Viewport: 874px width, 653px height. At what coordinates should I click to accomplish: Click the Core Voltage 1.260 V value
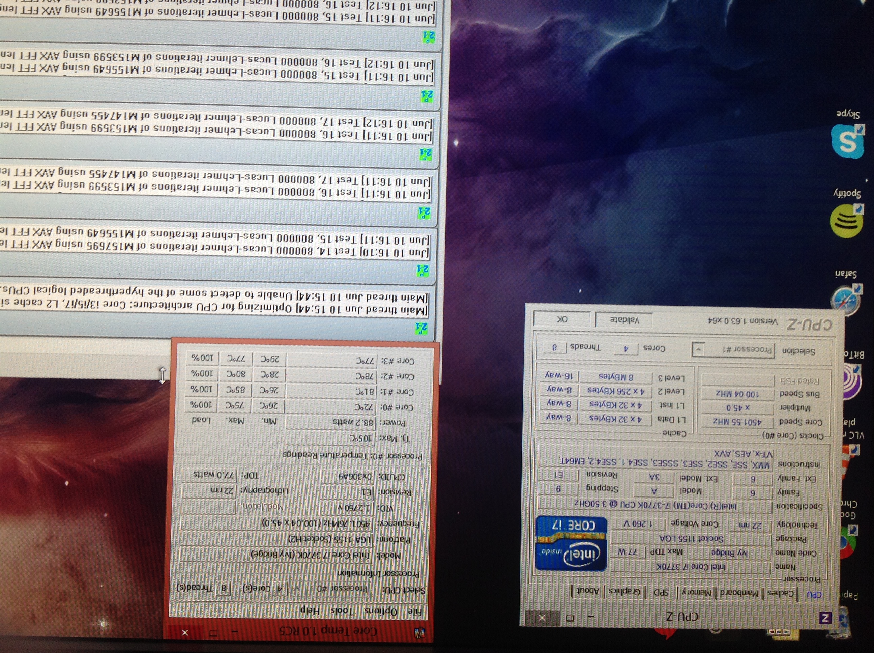click(639, 524)
